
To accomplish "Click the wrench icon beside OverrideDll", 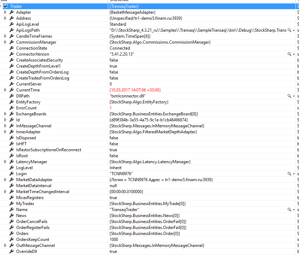I will tap(12, 251).
